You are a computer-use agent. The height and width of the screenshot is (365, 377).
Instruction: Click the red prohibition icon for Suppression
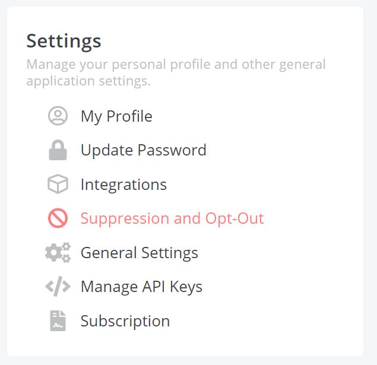coord(58,218)
